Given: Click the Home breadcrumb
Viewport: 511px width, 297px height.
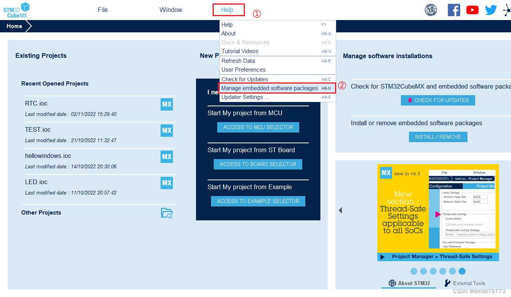Looking at the screenshot, I should 14,26.
